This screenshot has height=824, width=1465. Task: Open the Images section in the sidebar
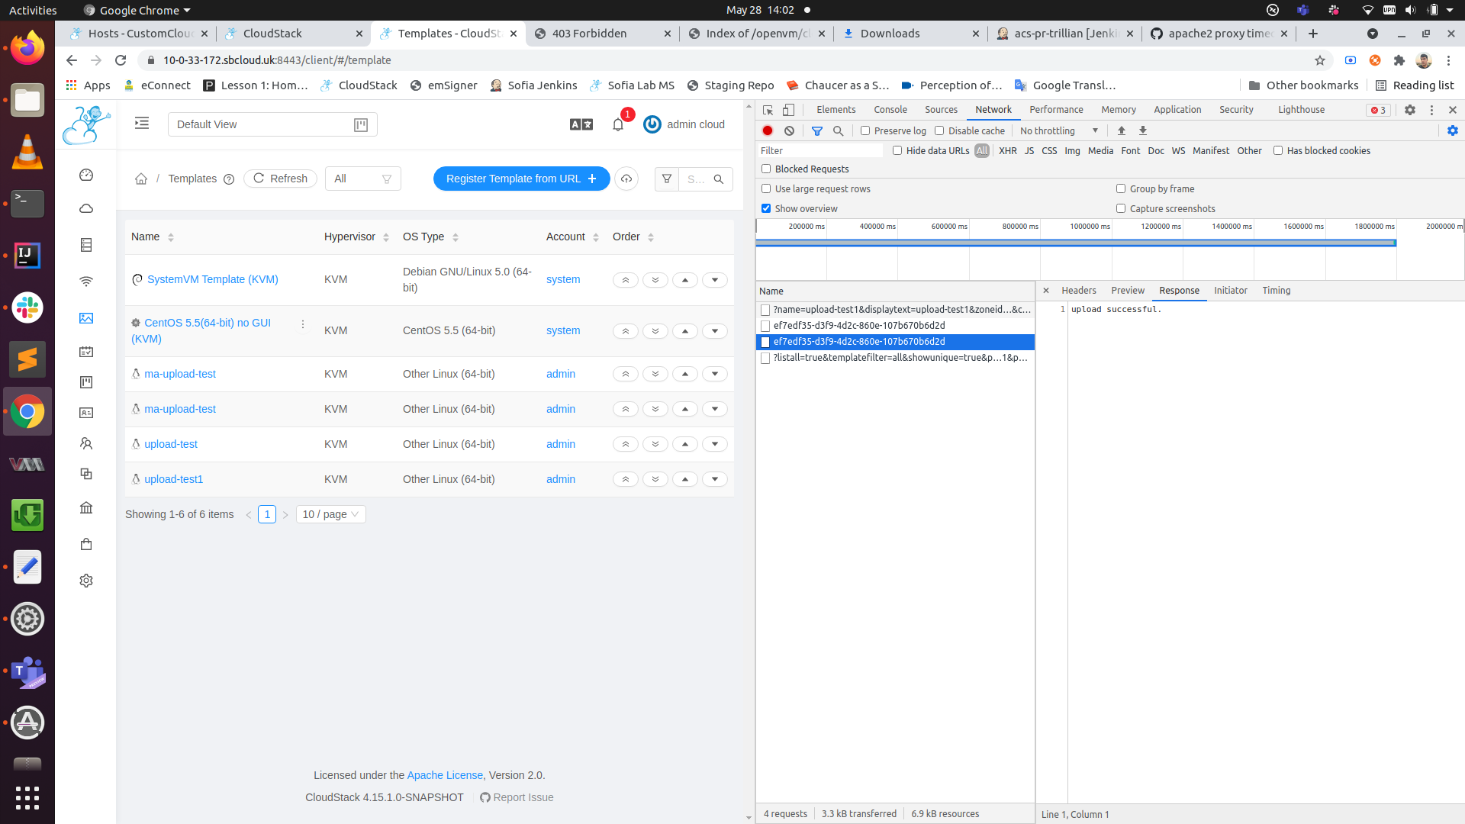coord(86,318)
